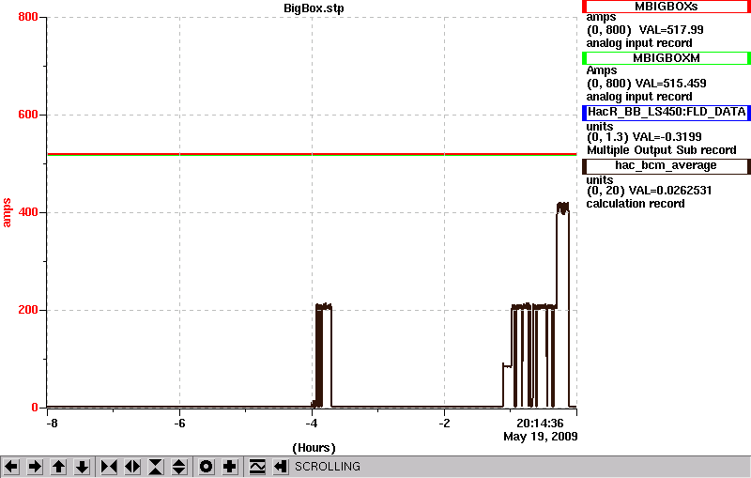Click the VAL=517.99 reading text
Image resolution: width=751 pixels, height=478 pixels.
671,30
